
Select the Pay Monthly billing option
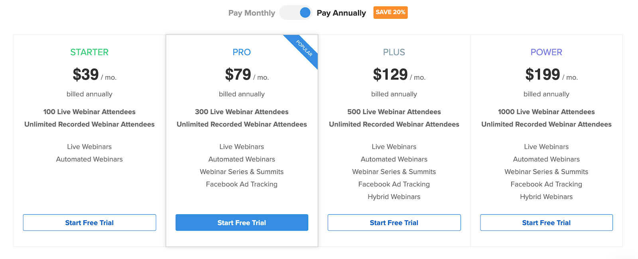point(252,13)
